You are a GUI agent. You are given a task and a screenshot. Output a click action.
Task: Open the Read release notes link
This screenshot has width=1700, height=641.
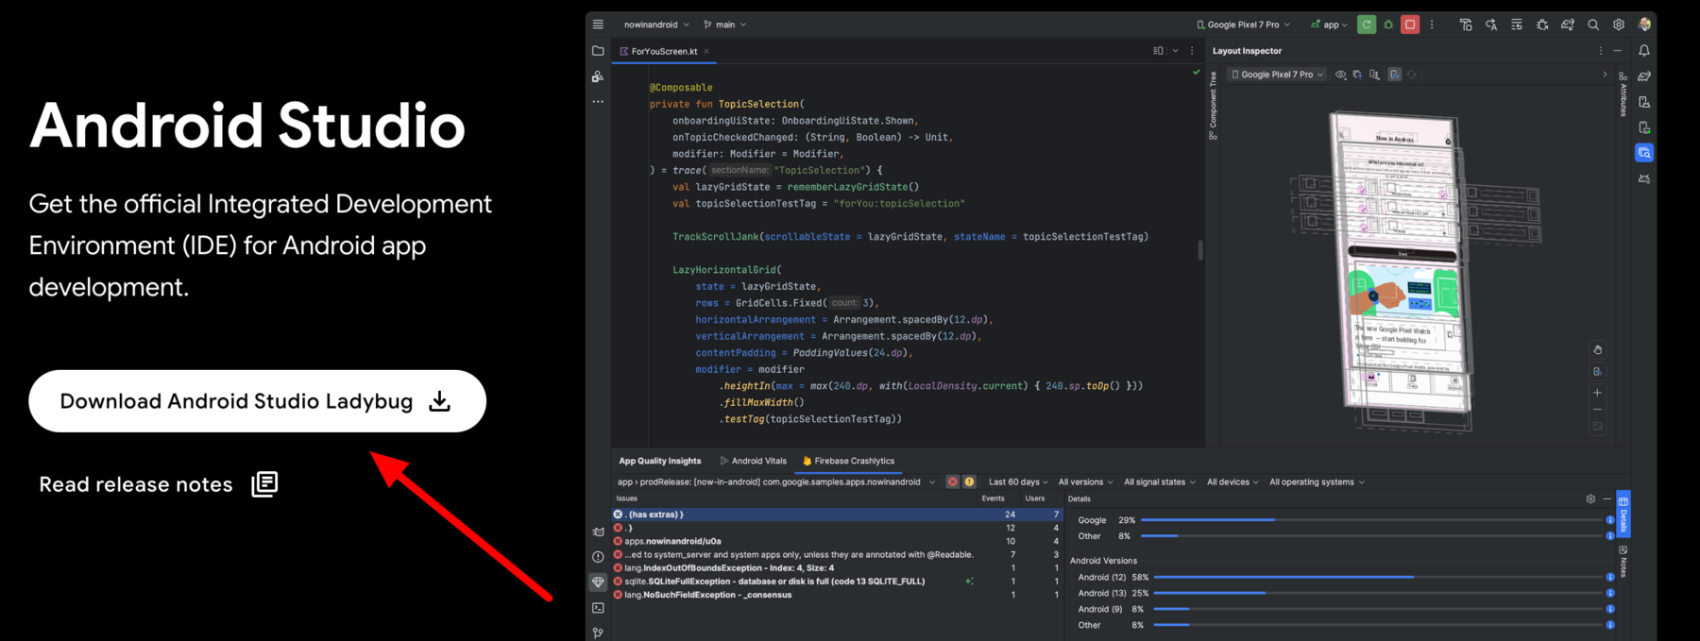click(x=158, y=484)
